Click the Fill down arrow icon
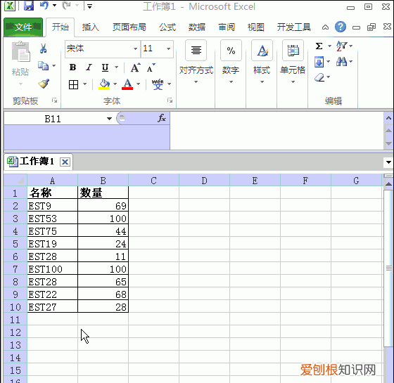Viewport: 394px width, 383px height. click(x=319, y=62)
